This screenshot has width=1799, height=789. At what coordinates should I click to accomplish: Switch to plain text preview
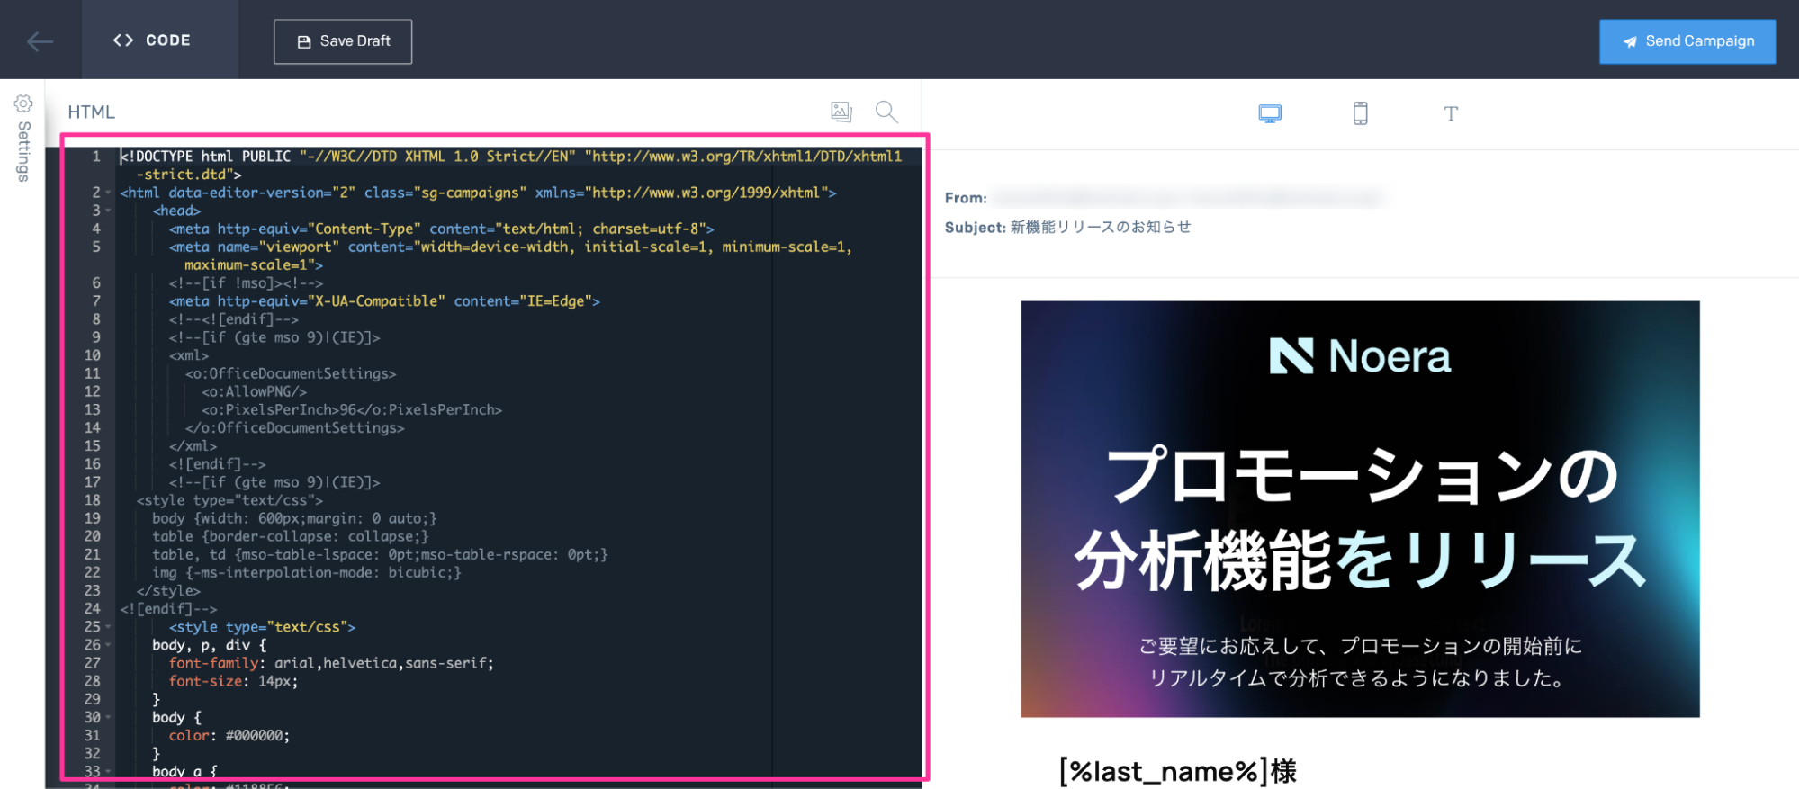pos(1451,113)
